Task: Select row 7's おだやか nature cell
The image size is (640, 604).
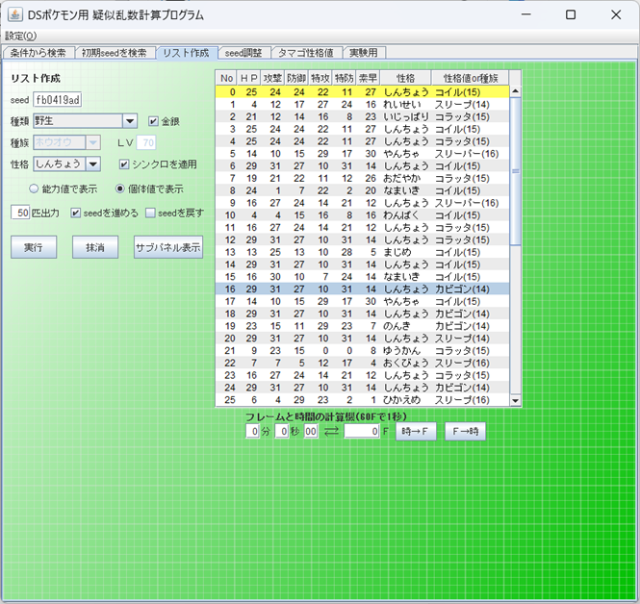Action: tap(406, 178)
